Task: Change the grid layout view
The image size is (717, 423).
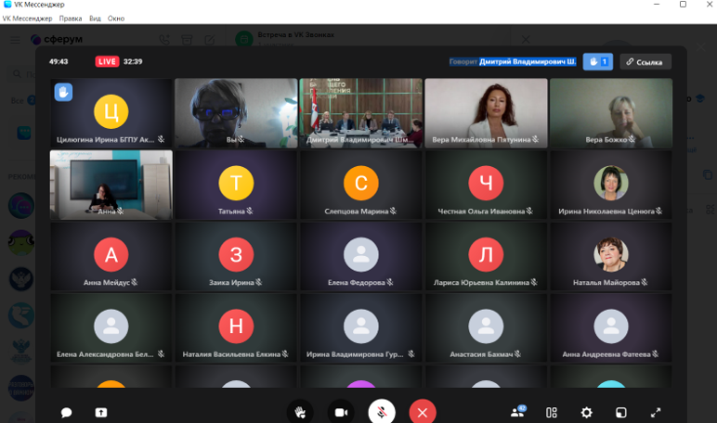Action: tap(552, 412)
